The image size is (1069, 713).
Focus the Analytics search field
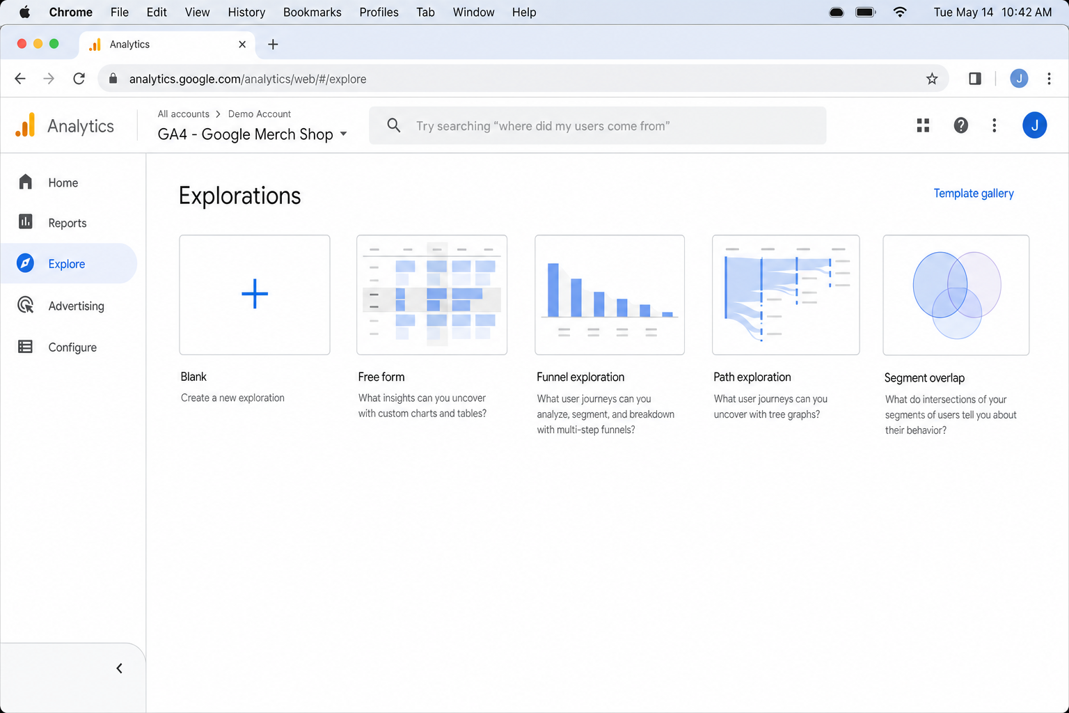pos(598,125)
